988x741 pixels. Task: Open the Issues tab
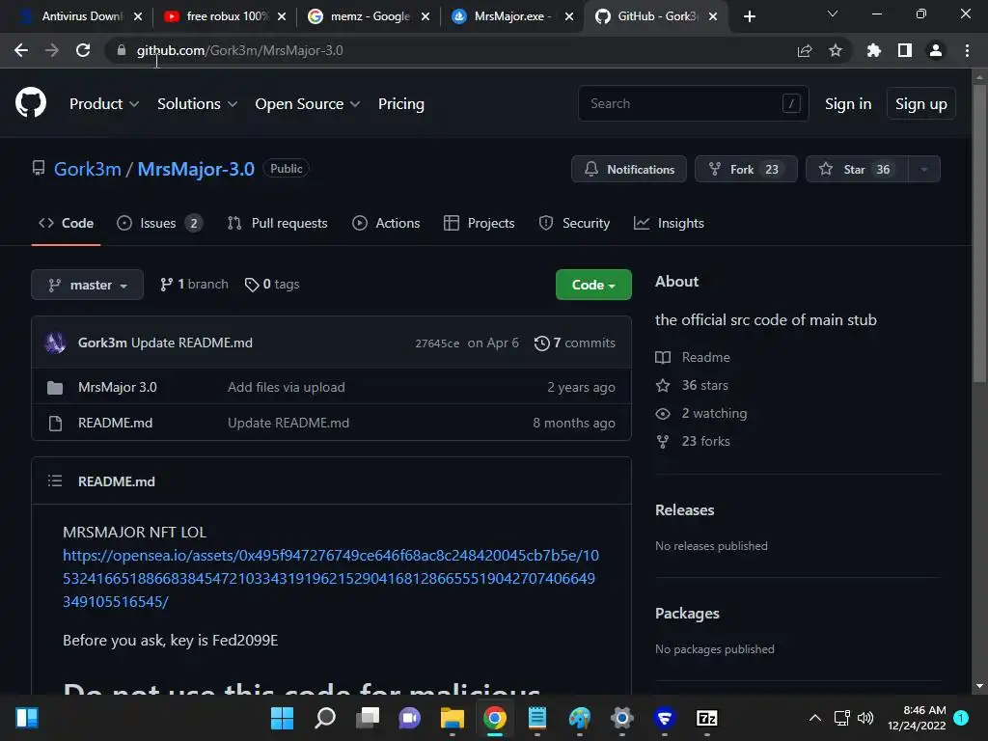(x=159, y=223)
